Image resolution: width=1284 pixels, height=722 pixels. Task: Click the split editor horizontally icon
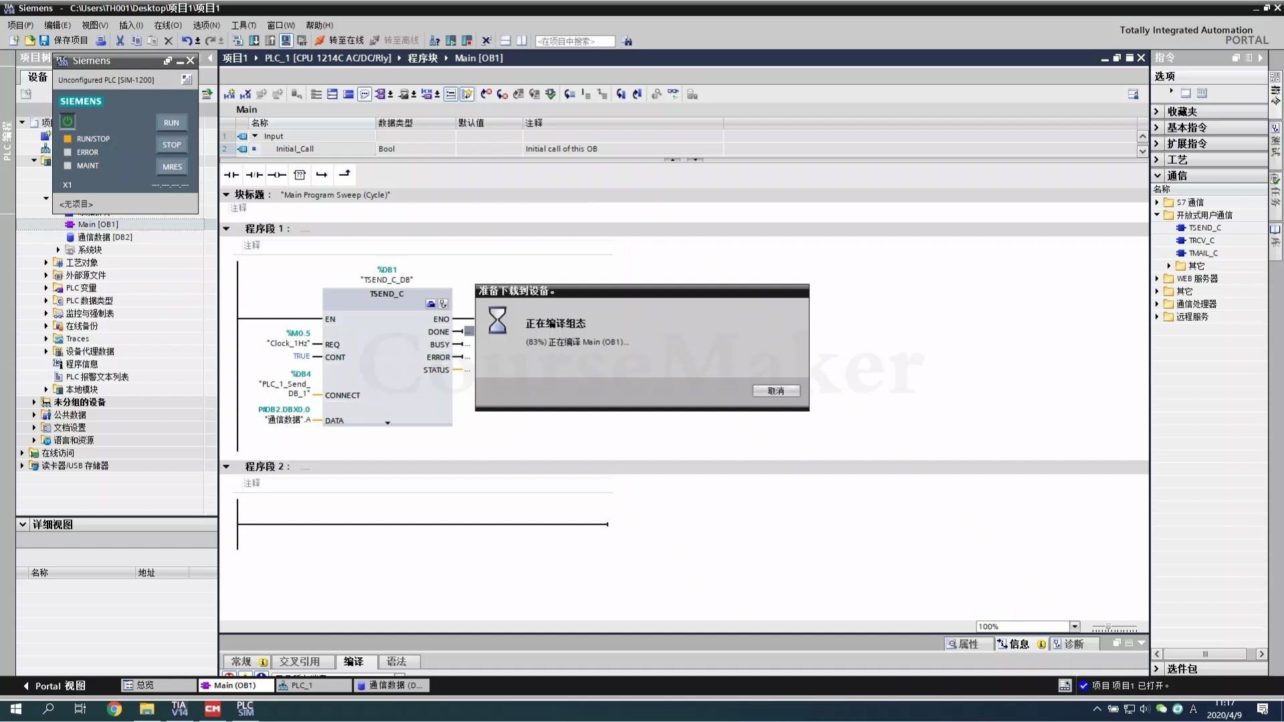tap(506, 41)
